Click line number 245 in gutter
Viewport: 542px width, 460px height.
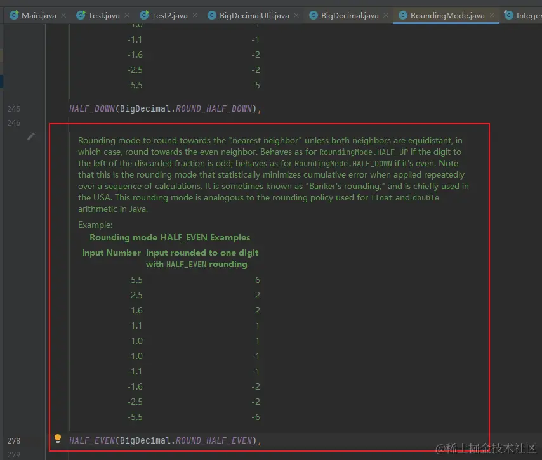click(13, 109)
